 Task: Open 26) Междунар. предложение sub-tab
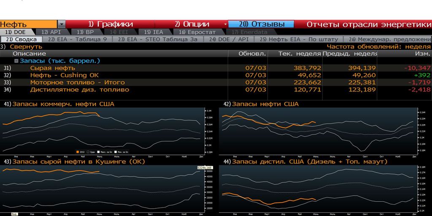tap(388, 39)
